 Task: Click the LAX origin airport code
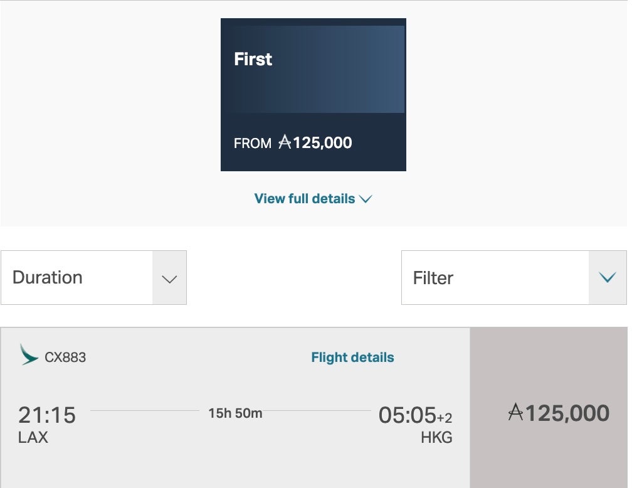33,437
